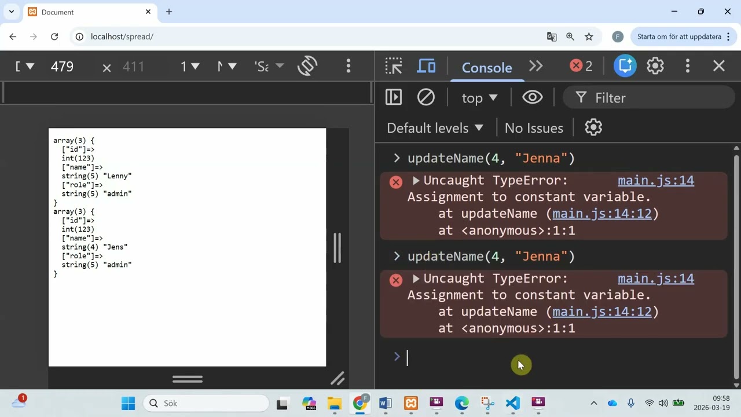Expand the second Uncaught TypeError message
Image resolution: width=741 pixels, height=417 pixels.
pos(416,279)
